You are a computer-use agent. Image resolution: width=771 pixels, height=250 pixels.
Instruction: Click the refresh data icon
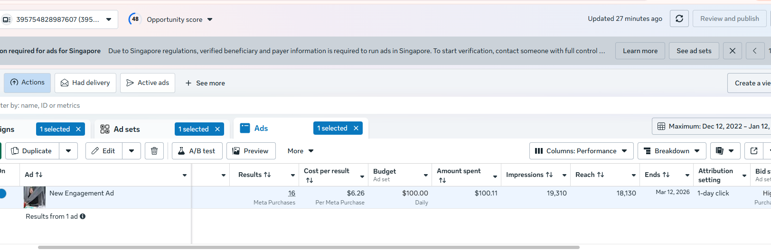click(x=679, y=19)
